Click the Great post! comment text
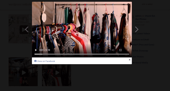This screenshot has height=91, width=170. click(140, 25)
